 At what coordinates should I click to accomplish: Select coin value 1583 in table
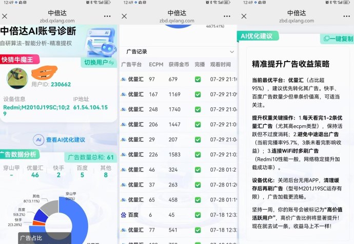coord(174,155)
